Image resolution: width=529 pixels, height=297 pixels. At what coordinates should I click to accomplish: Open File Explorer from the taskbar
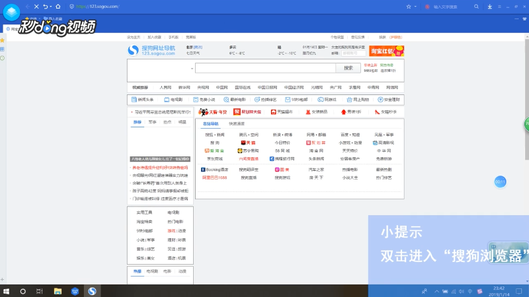click(x=58, y=291)
